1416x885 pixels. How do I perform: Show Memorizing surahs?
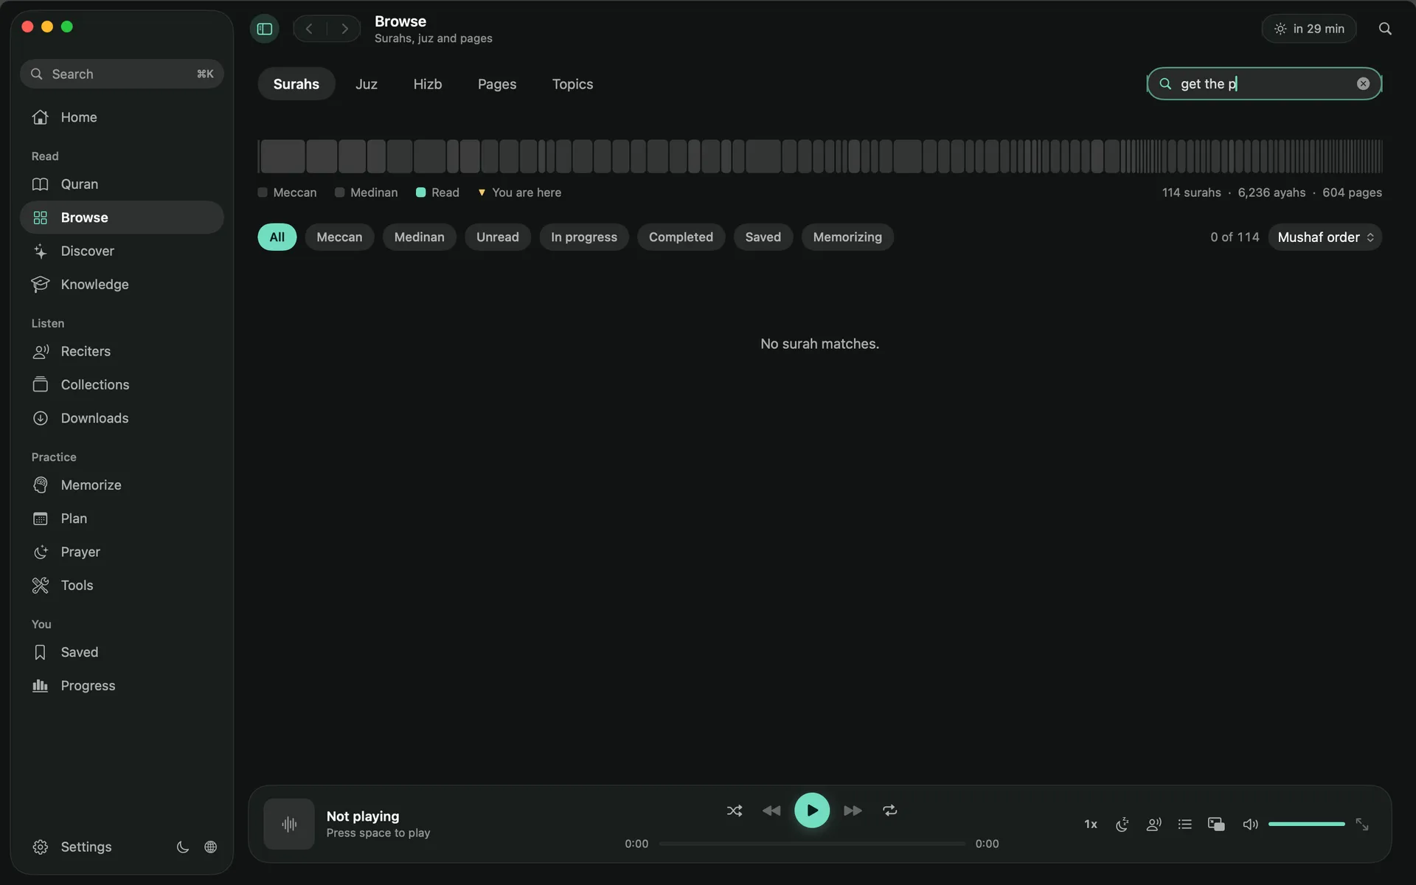(x=847, y=237)
